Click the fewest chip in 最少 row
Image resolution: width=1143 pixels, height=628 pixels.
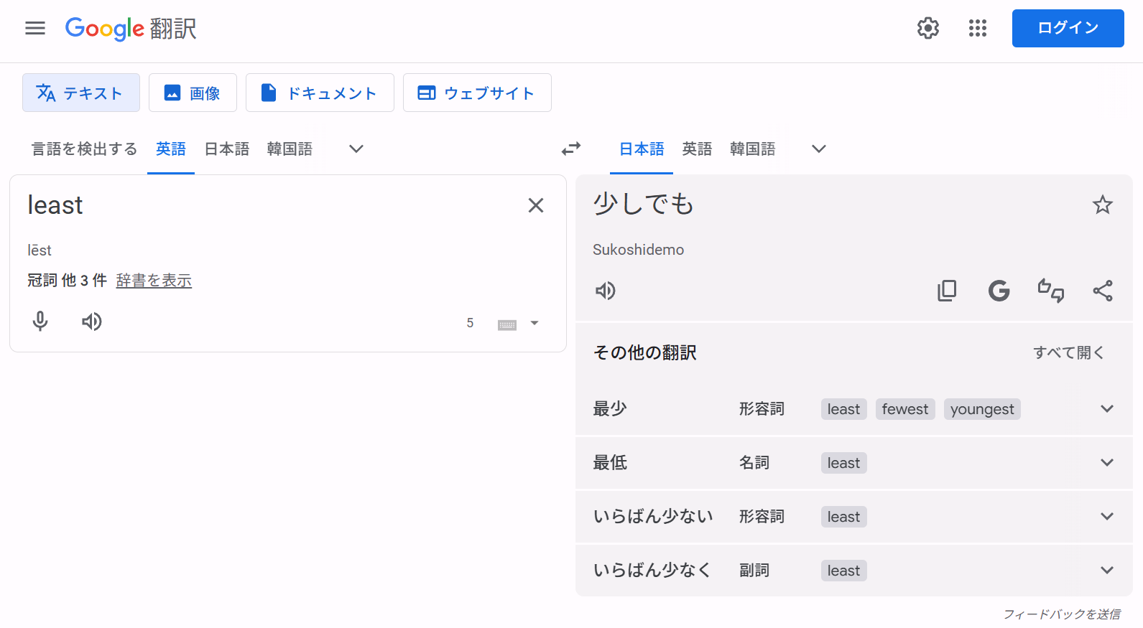tap(905, 409)
